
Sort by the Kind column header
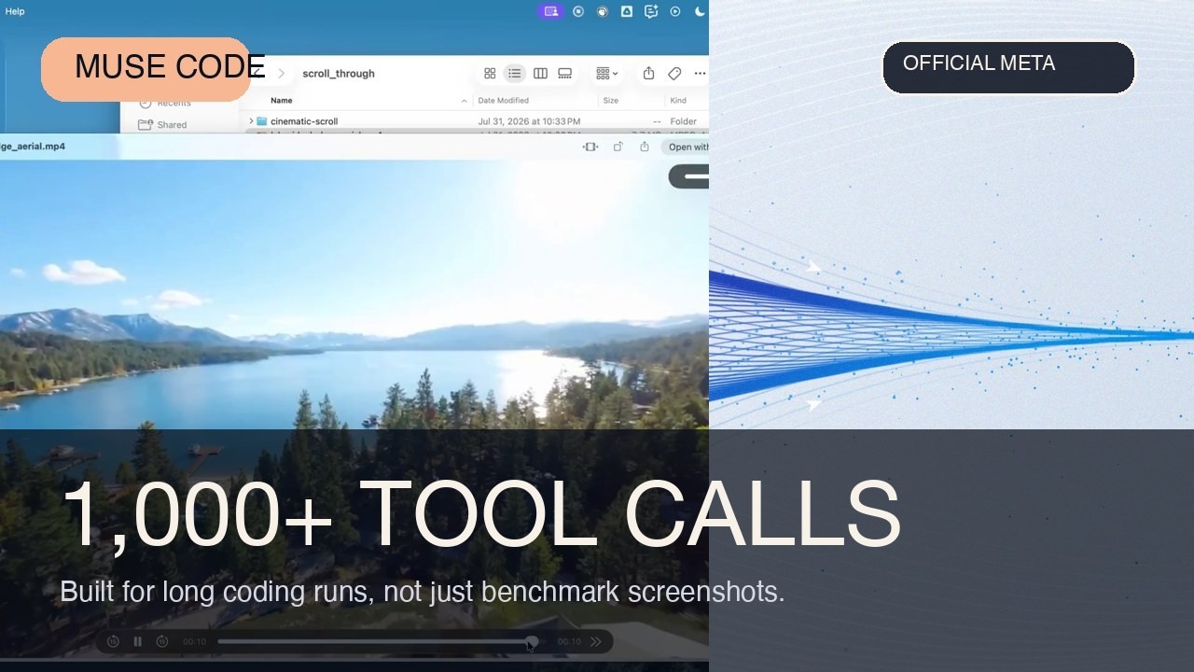[678, 101]
